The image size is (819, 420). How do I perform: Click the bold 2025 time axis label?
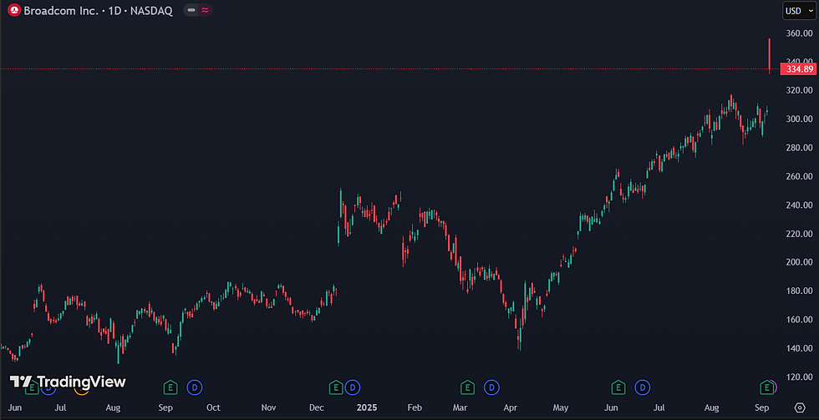tap(367, 407)
